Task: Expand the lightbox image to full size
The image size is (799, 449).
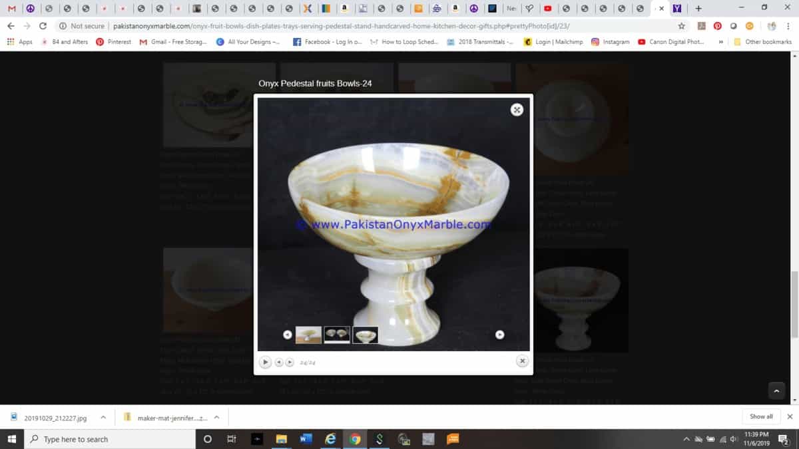Action: click(517, 110)
